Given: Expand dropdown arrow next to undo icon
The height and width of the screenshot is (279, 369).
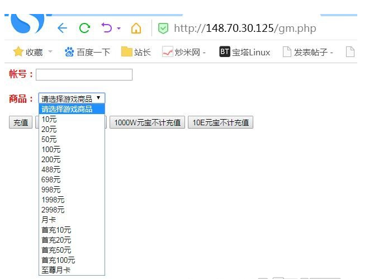Looking at the screenshot, I should pos(119,29).
